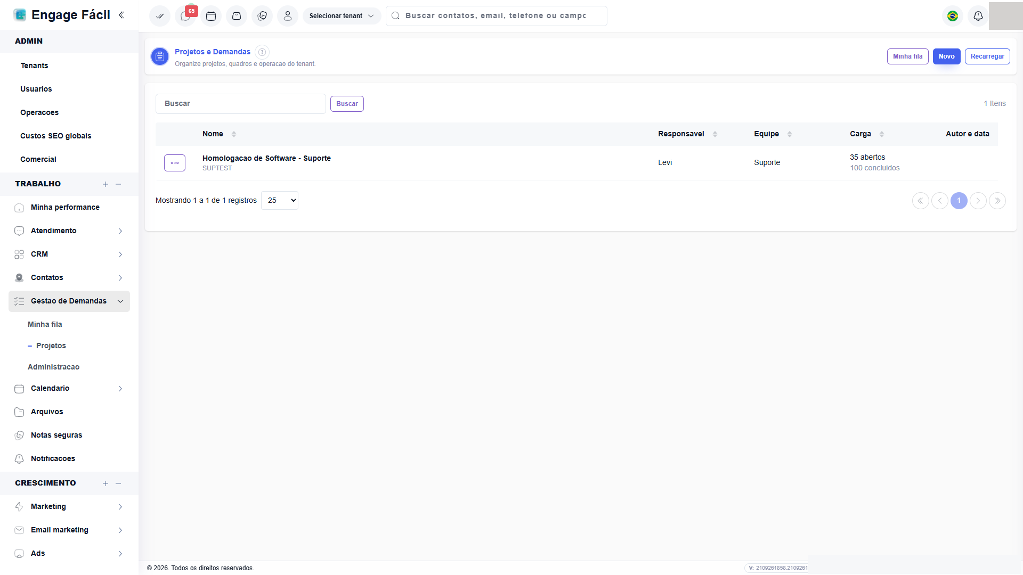Collapse the sidebar with the double-chevron icon
Image resolution: width=1023 pixels, height=575 pixels.
pos(121,15)
